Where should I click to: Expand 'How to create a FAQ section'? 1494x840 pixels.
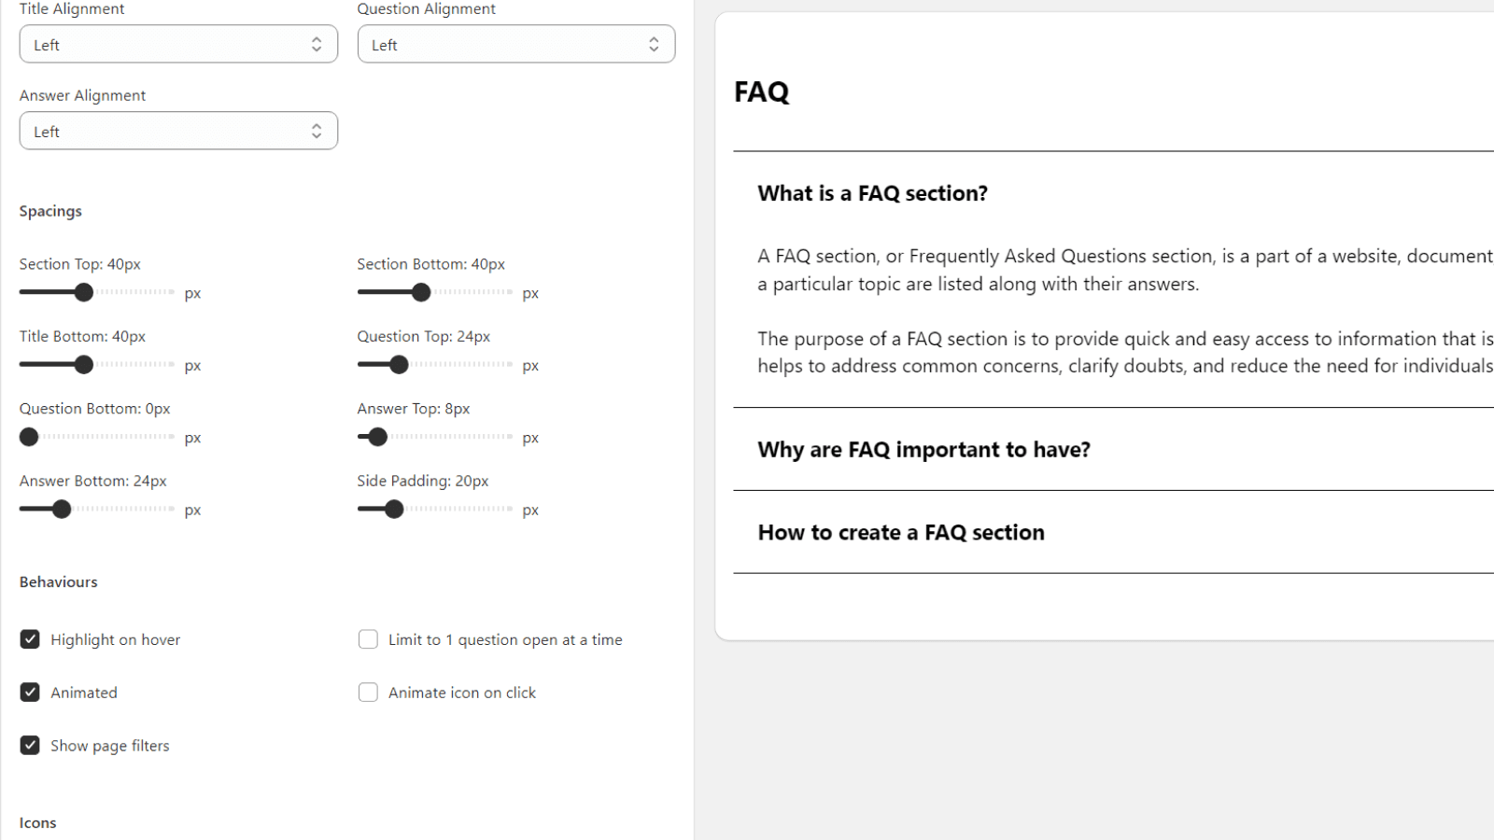click(901, 533)
